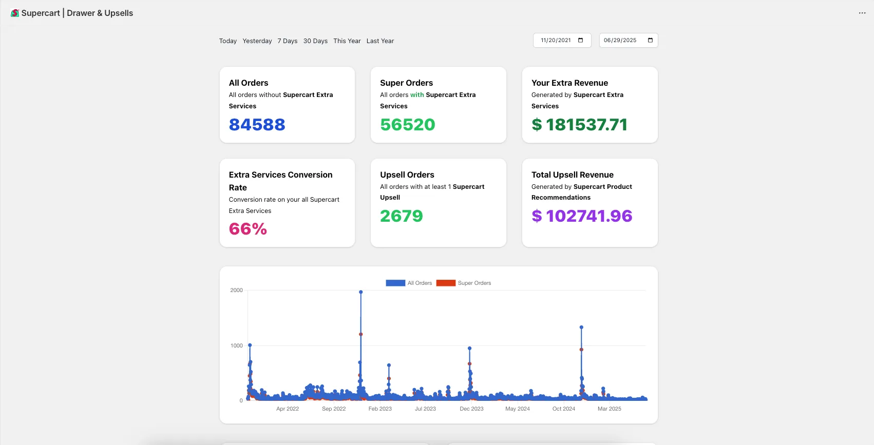Click the end date field 06/29/2025
This screenshot has width=874, height=445.
coord(629,40)
